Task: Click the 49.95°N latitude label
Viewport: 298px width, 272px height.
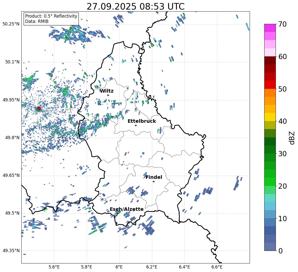Action: click(x=11, y=100)
